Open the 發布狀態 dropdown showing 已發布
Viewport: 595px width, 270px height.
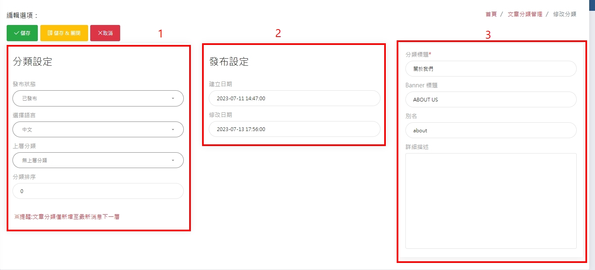point(98,99)
